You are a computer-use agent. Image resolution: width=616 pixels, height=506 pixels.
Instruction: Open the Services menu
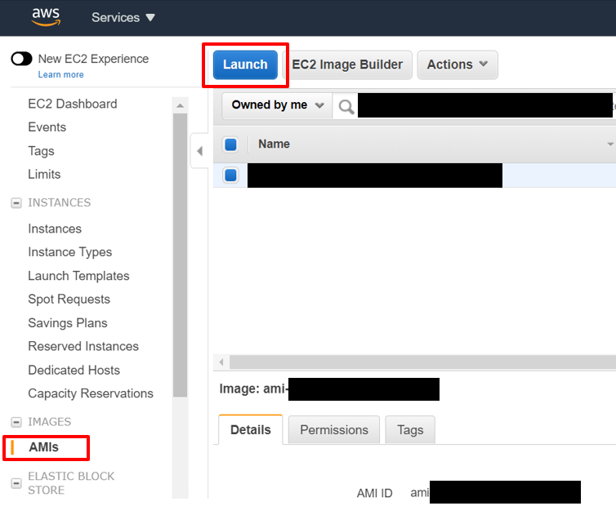(x=123, y=17)
